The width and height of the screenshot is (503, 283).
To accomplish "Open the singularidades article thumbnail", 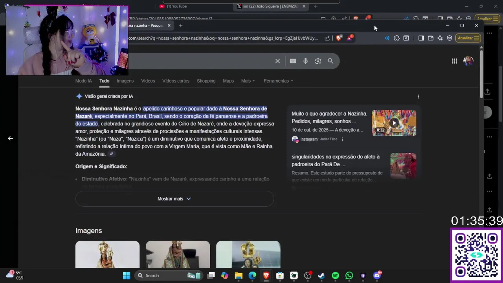I will pos(403,166).
